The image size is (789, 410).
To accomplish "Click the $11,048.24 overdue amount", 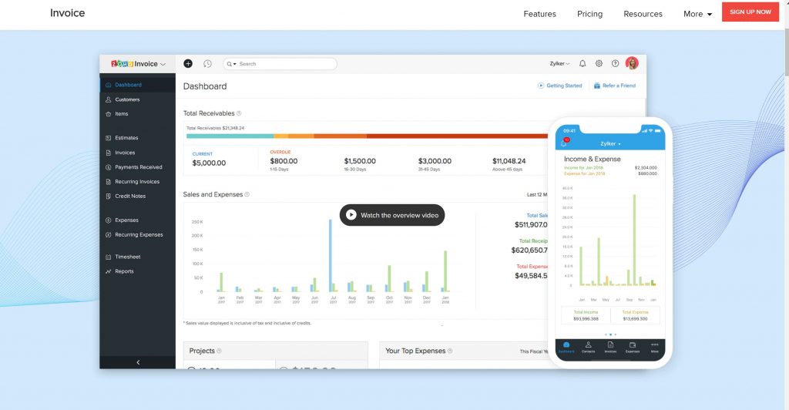I will coord(509,161).
